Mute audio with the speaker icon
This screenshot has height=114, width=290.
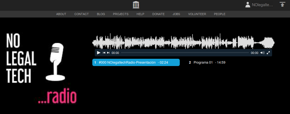262,53
